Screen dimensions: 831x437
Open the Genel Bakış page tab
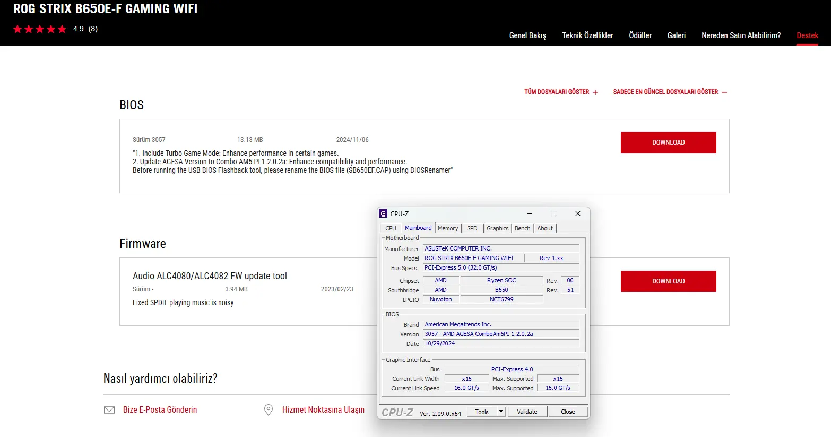point(527,35)
